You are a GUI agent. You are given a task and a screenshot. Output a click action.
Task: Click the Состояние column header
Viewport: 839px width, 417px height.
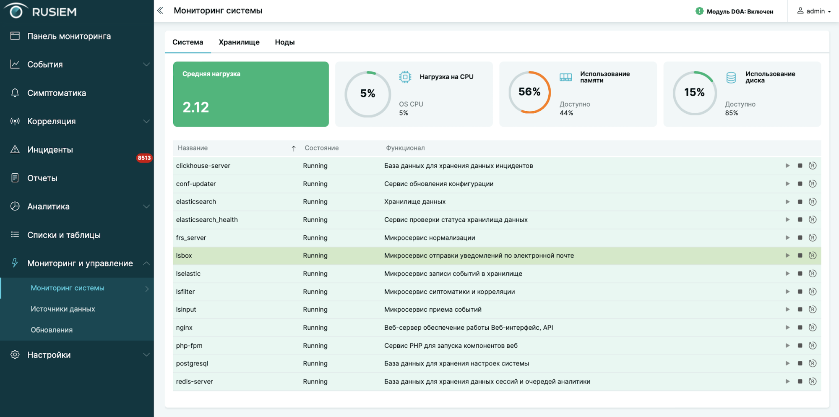[x=322, y=148]
